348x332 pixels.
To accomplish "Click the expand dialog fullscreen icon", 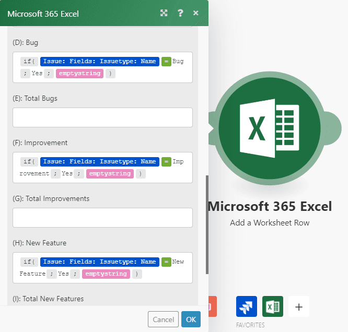I will coord(164,13).
